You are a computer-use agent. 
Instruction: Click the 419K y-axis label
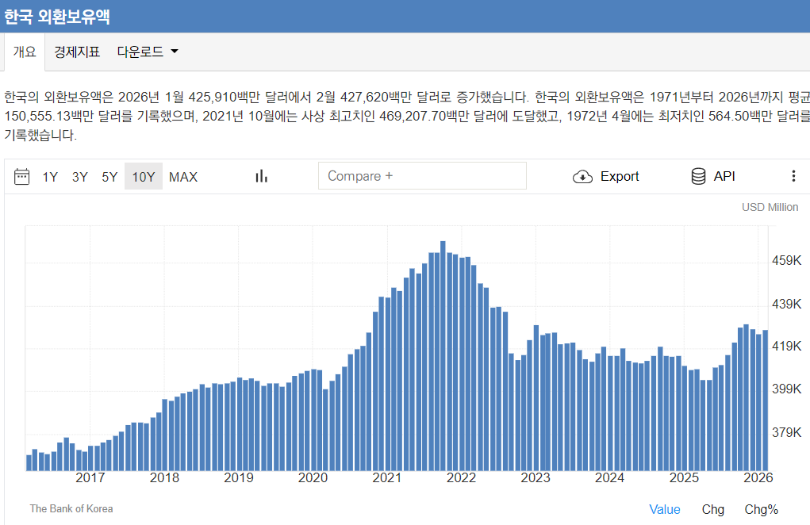tap(787, 347)
